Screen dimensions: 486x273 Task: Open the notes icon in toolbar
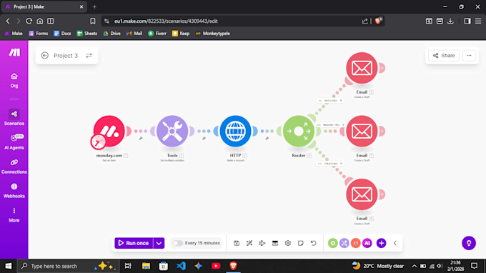(x=301, y=243)
